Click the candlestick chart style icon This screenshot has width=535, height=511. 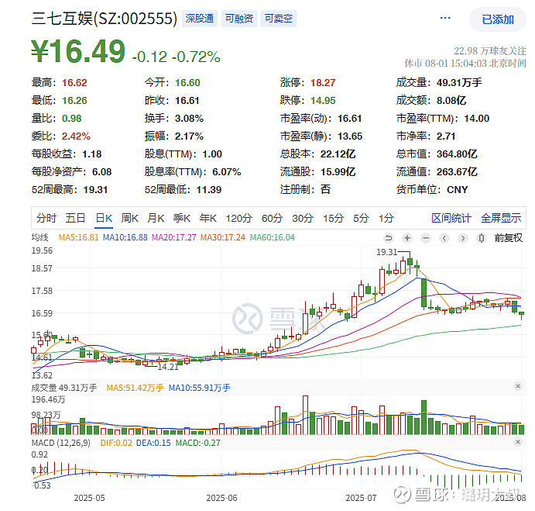point(481,238)
